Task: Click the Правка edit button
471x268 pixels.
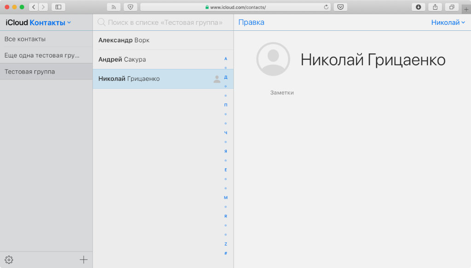Action: [x=251, y=23]
